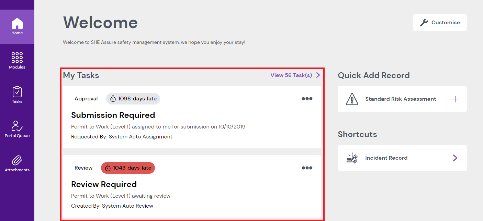Open options menu for Review Required task

[x=307, y=168]
